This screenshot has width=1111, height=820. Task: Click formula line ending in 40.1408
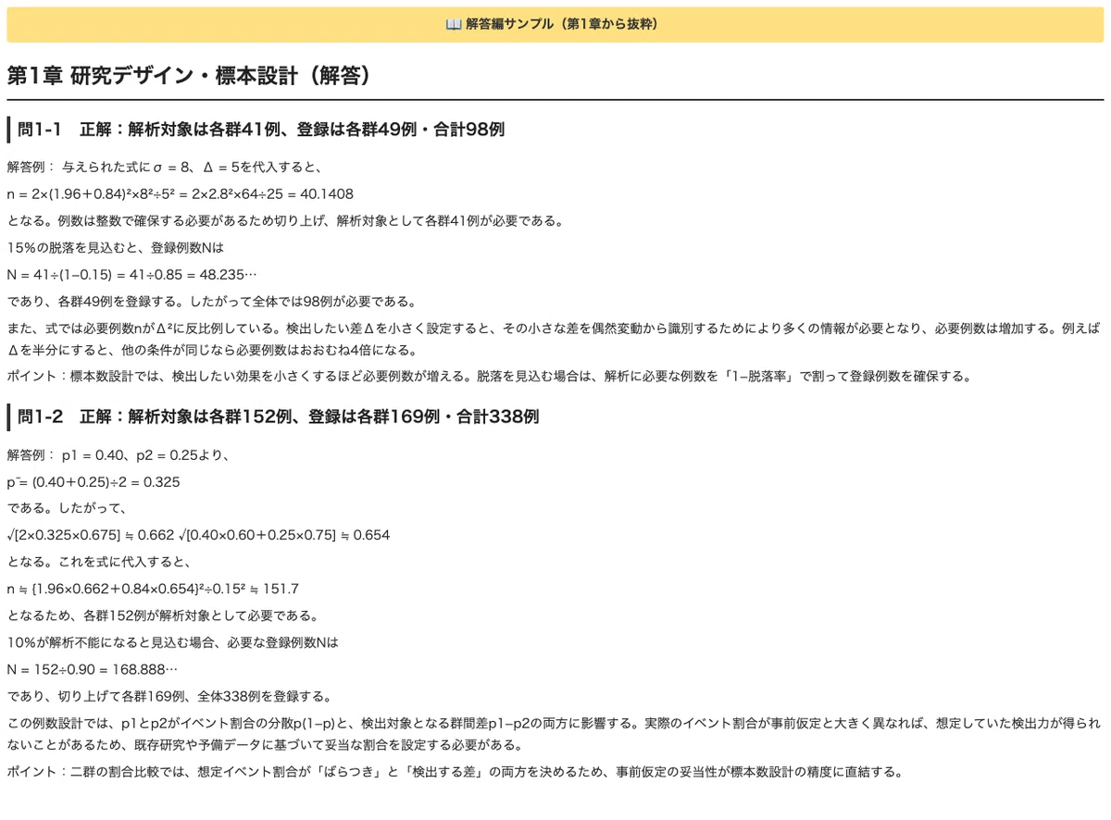(x=180, y=194)
